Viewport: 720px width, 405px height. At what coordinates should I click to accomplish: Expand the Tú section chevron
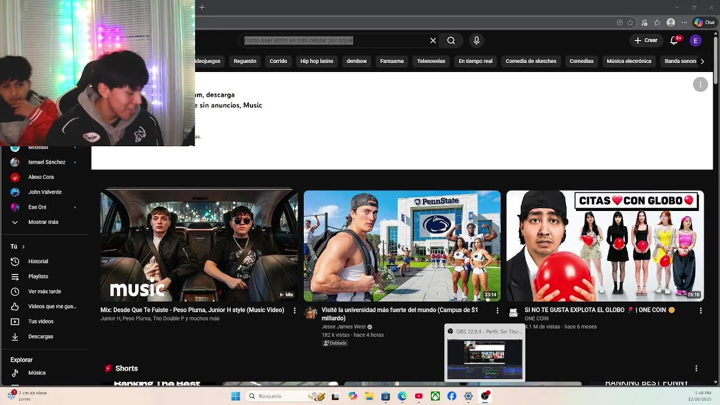tap(23, 246)
